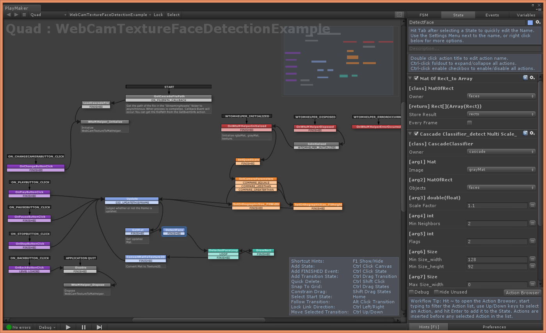This screenshot has height=333, width=546.
Task: Enable the Debug checkbox in the State panel
Action: tap(411, 292)
